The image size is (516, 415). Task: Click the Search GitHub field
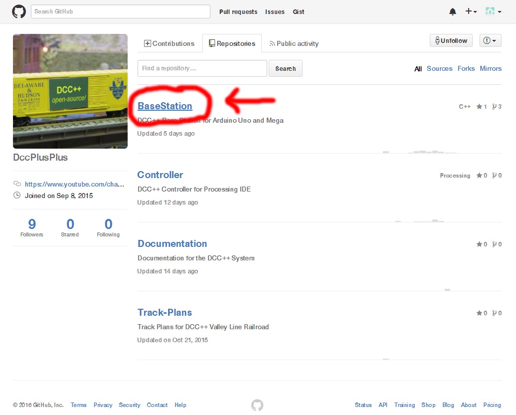(121, 11)
